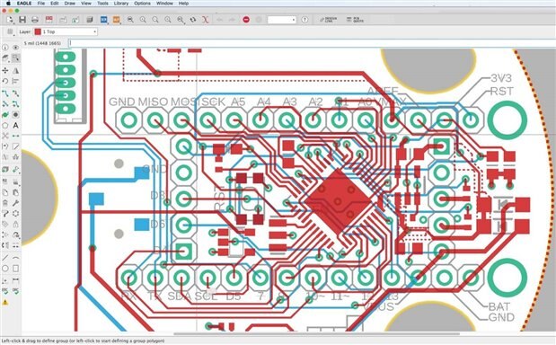556x345 pixels.
Task: Select the Paste tool
Action: tap(15, 192)
